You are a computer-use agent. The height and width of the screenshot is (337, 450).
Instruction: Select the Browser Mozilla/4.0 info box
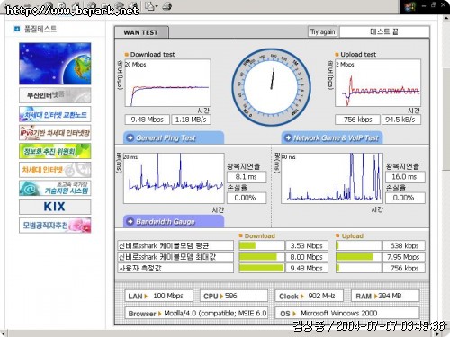pos(196,314)
